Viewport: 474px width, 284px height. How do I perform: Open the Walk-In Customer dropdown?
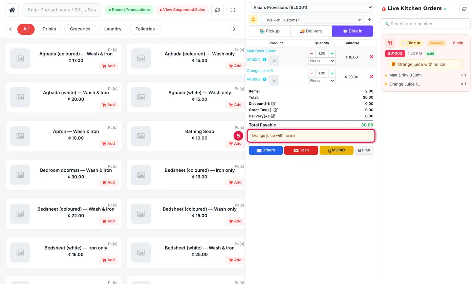point(311,20)
